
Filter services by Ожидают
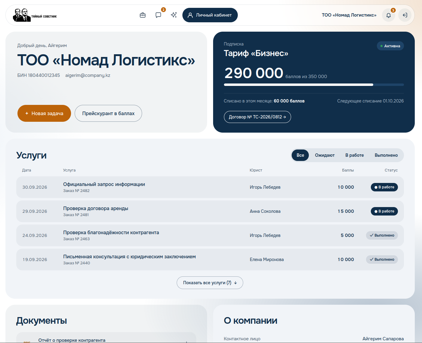point(325,155)
